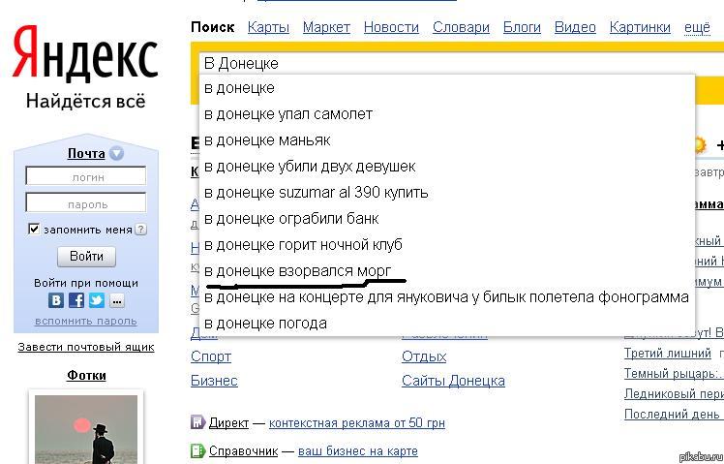Click Завести почтовый ящик link
724x464 pixels.
pos(86,347)
